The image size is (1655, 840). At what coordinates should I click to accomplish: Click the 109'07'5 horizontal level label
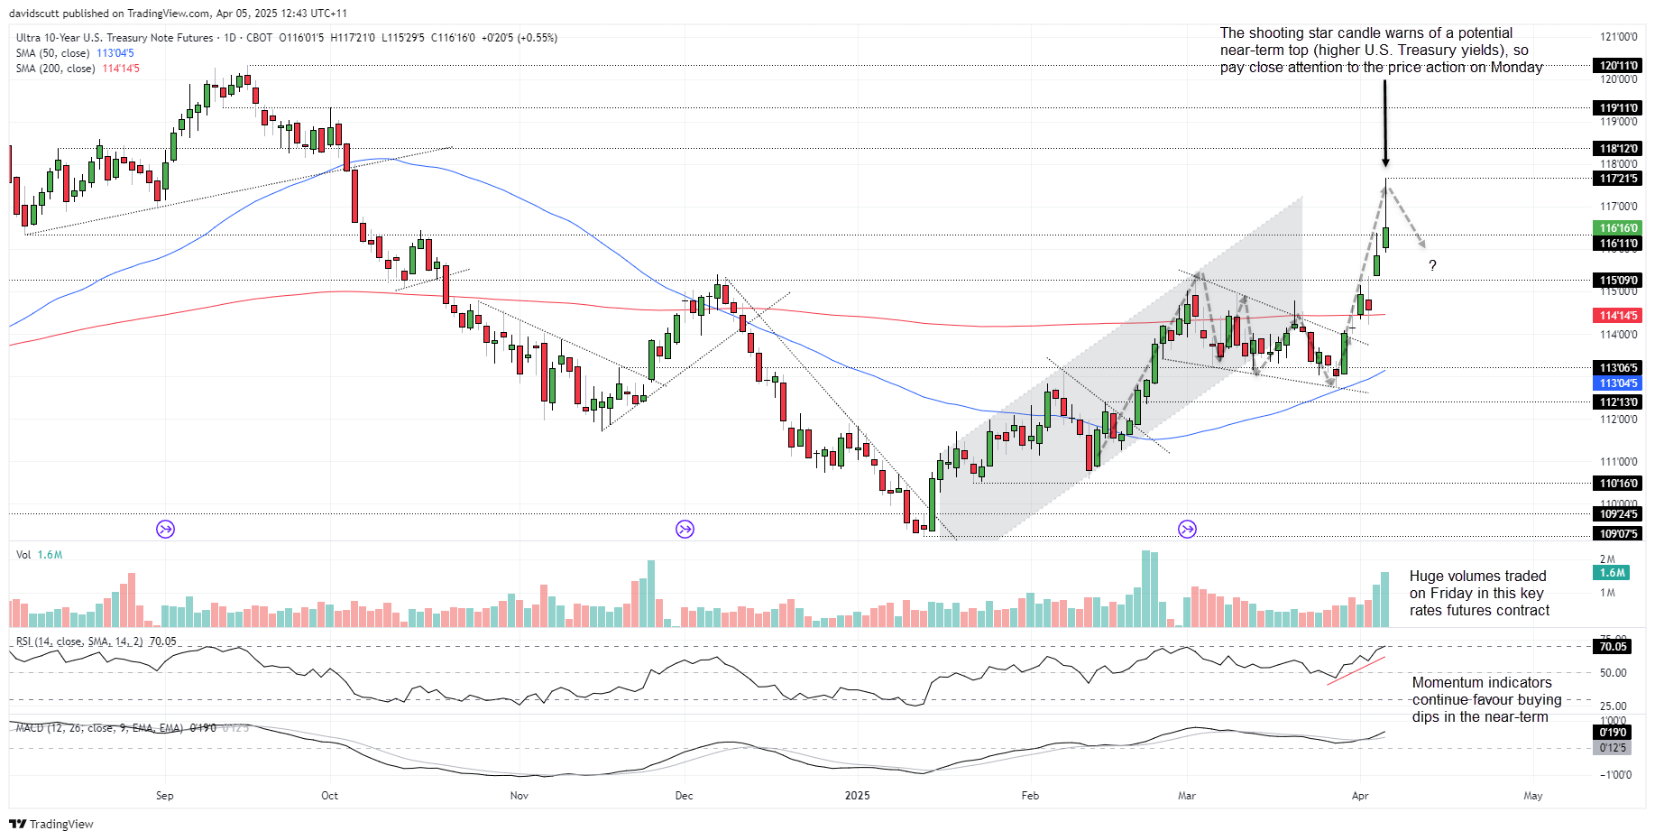[1618, 533]
